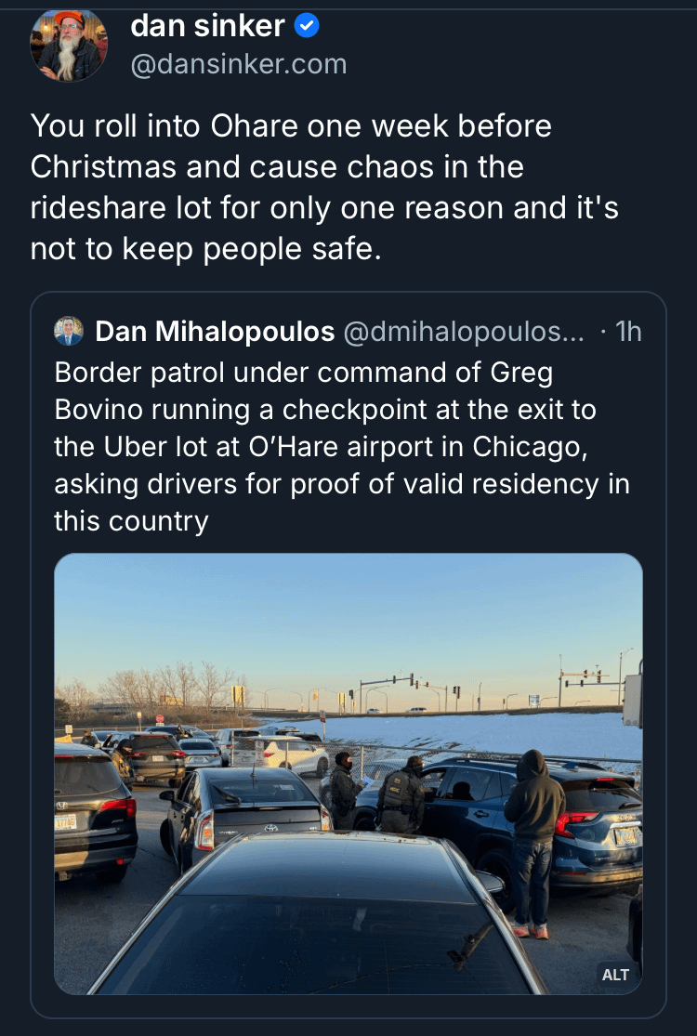Click "this country" ending the quoted post
Image resolution: width=697 pixels, height=1036 pixels.
pos(131,521)
